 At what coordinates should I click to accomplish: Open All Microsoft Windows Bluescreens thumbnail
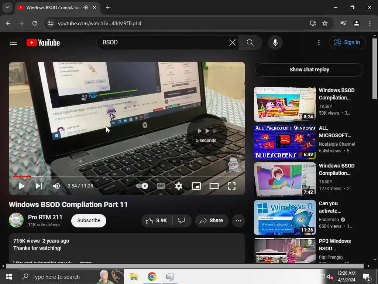click(285, 142)
